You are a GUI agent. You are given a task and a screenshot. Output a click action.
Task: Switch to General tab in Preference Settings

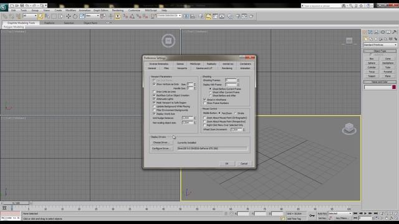(x=152, y=68)
